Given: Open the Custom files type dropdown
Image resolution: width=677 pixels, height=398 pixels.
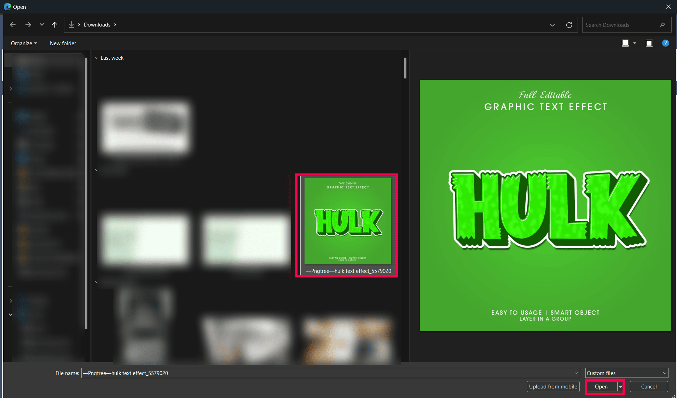Looking at the screenshot, I should coord(627,373).
